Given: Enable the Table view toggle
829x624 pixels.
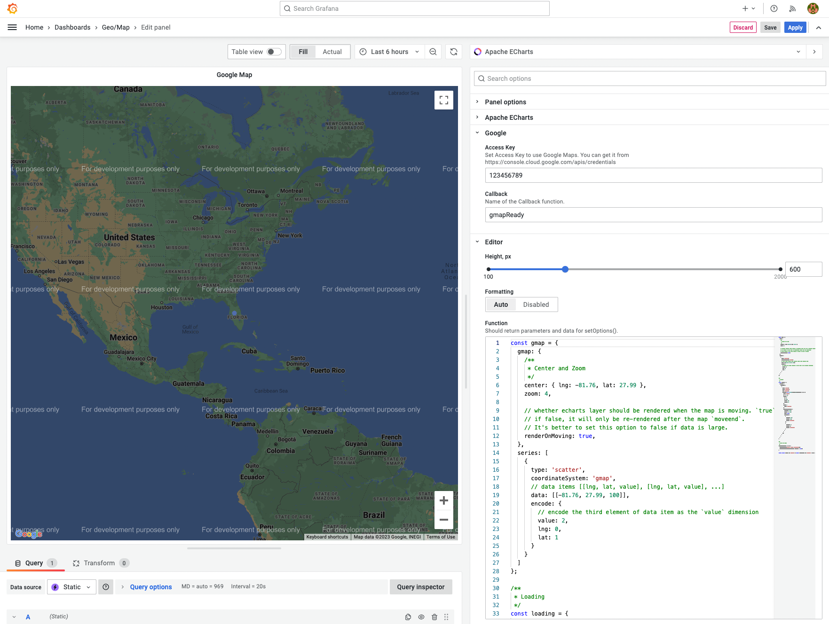Looking at the screenshot, I should (273, 52).
